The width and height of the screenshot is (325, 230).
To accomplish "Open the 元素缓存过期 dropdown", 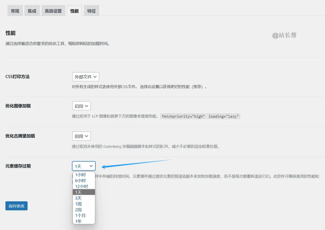I will [x=83, y=166].
